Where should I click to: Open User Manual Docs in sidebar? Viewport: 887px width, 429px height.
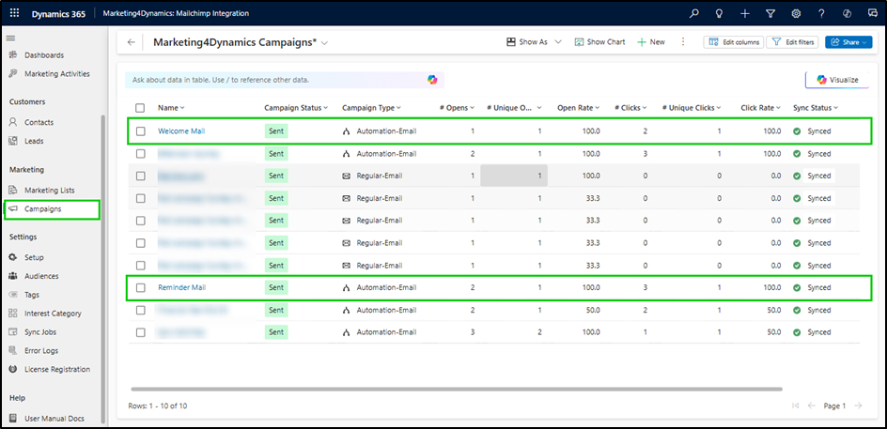coord(54,419)
